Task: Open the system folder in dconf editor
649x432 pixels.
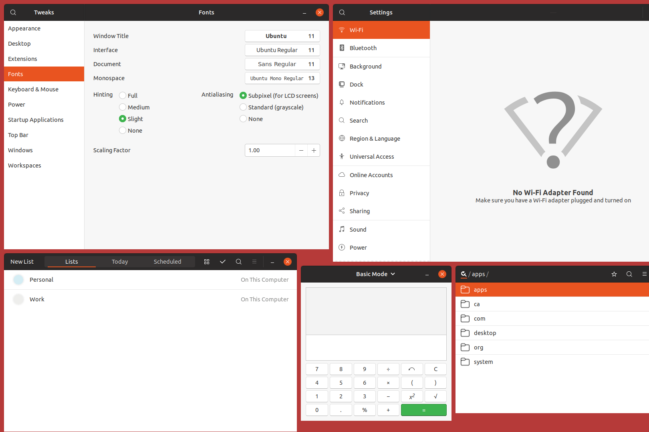Action: click(552, 362)
